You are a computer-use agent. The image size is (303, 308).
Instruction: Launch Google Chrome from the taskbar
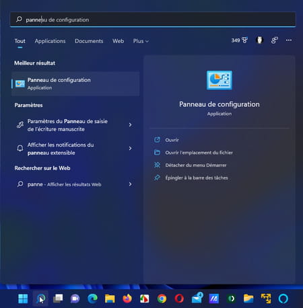coord(162,299)
